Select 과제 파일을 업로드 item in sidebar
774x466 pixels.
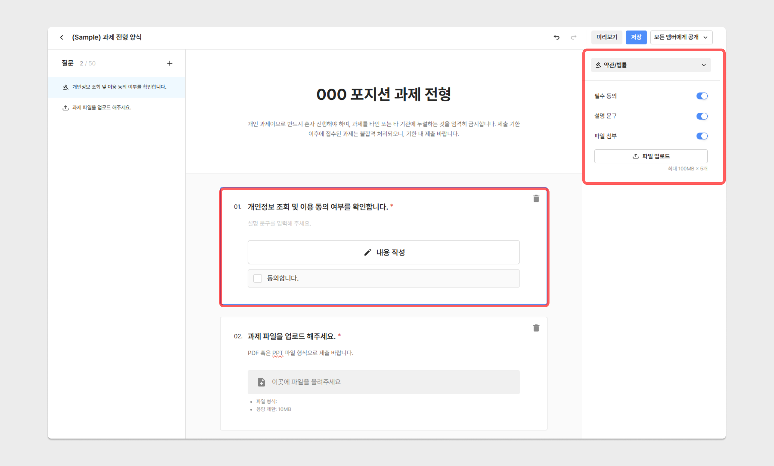click(102, 107)
